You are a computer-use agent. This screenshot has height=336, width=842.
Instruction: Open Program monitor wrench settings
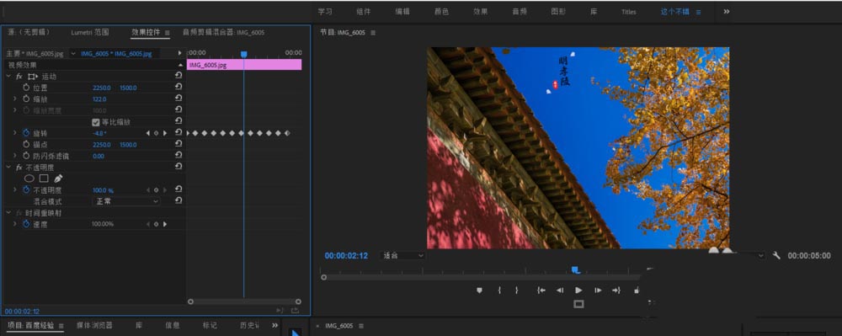[x=776, y=255]
